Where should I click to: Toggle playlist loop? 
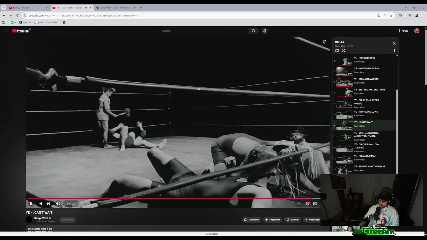pos(337,51)
